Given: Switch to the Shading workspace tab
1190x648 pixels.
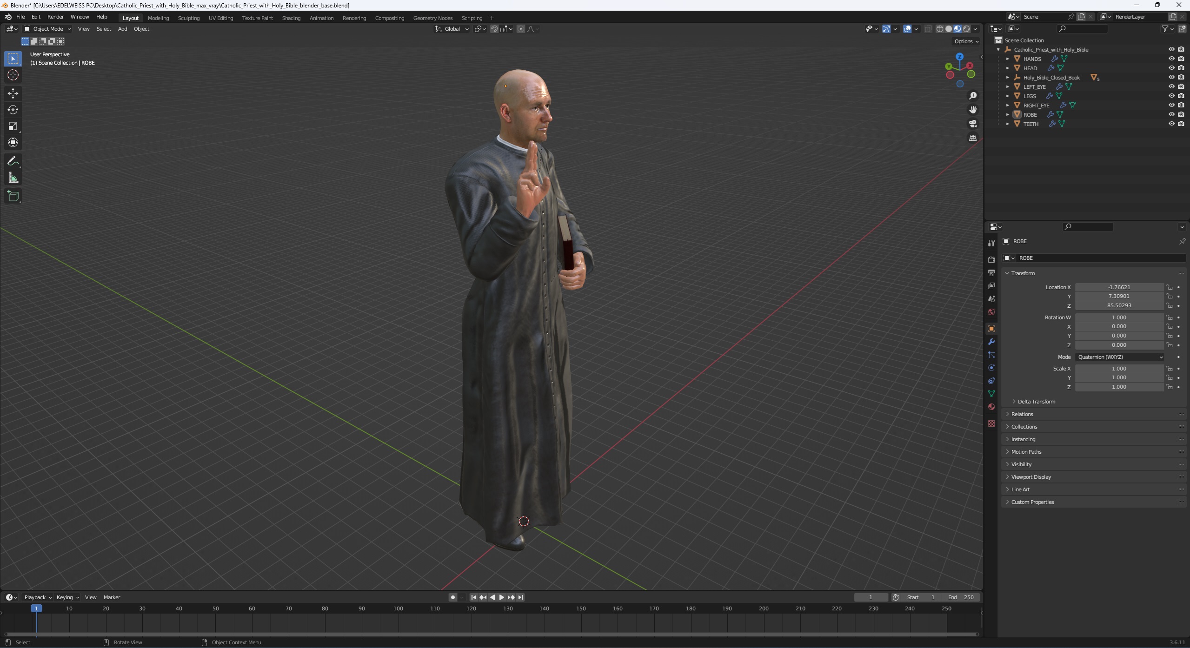Looking at the screenshot, I should 291,18.
